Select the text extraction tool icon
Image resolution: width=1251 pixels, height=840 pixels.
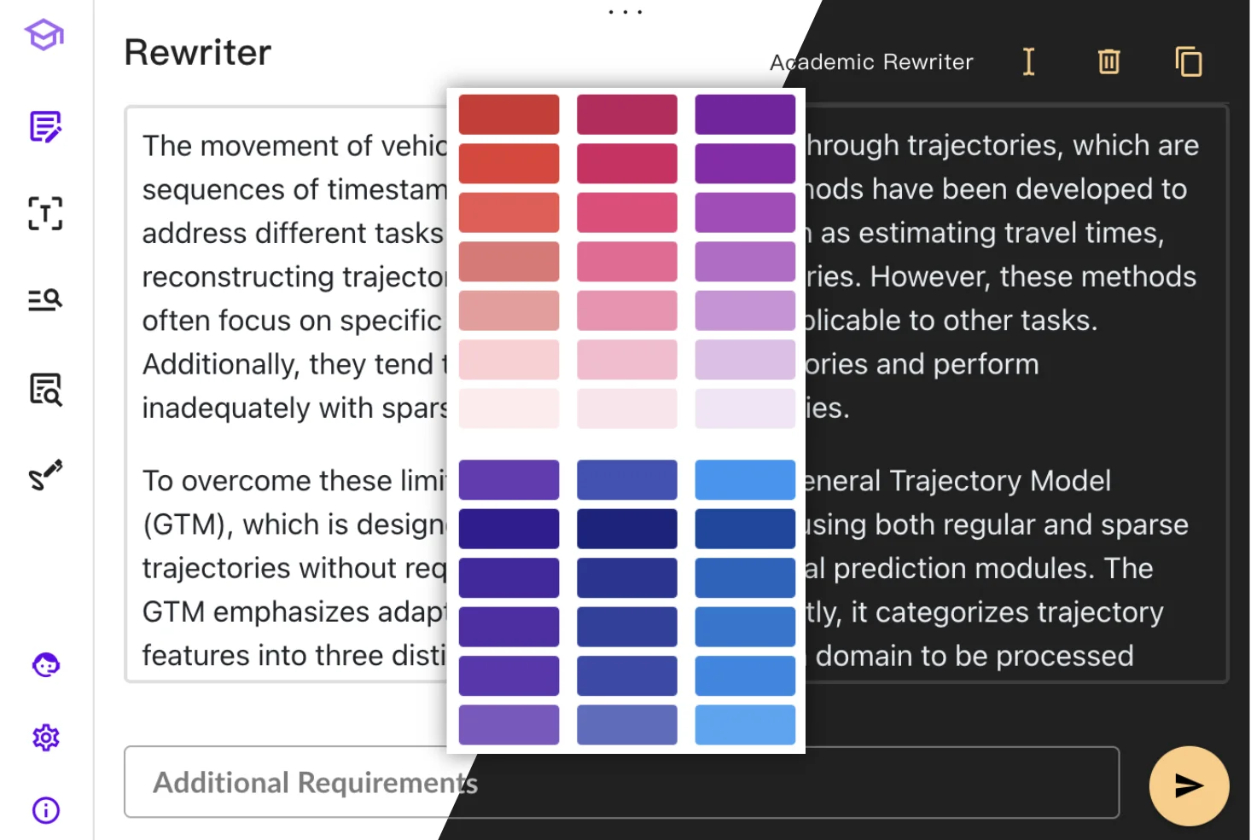tap(44, 214)
